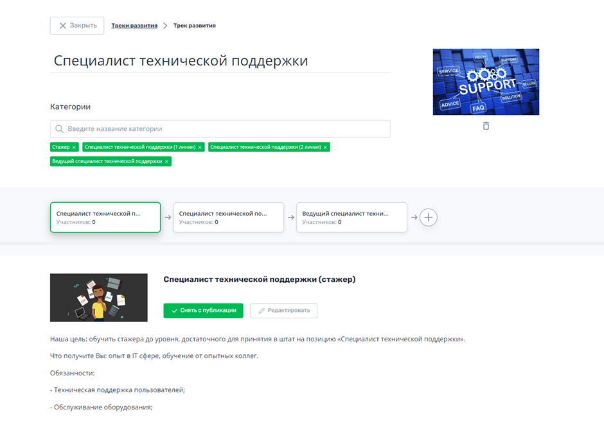
Task: Click the Закрыть close button
Action: pyautogui.click(x=77, y=26)
